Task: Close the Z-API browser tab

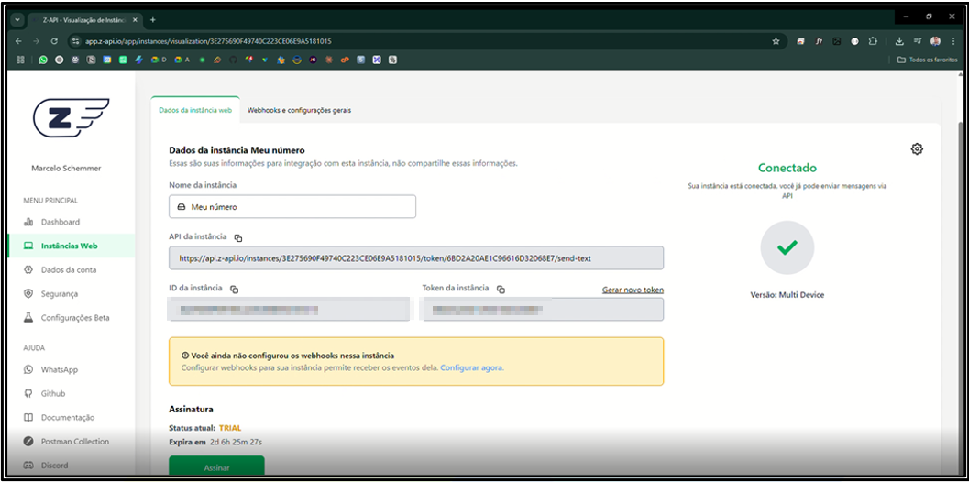Action: [x=135, y=19]
